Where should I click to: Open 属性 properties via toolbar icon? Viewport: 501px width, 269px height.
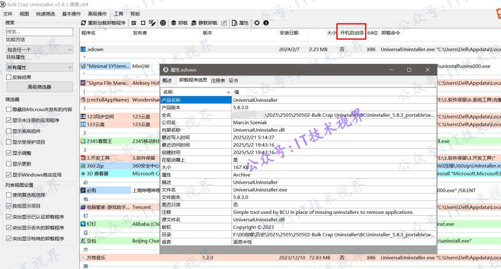coord(235,23)
